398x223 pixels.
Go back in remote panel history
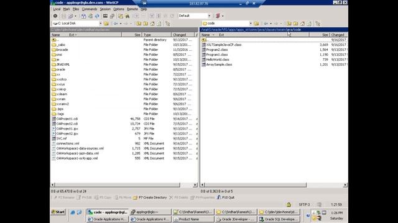pyautogui.click(x=266, y=24)
